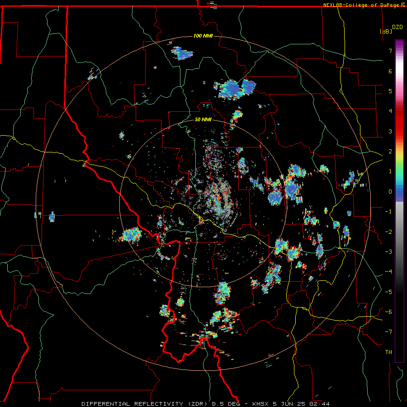Select the -3 value on color scale
Viewport: 407px width, 407px height.
[388, 252]
